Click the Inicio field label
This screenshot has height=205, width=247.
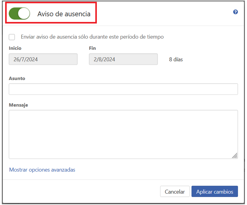click(15, 48)
